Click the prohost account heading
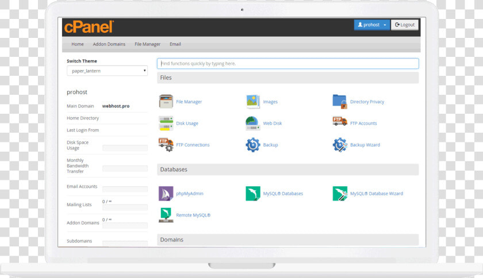The height and width of the screenshot is (278, 483). 76,92
